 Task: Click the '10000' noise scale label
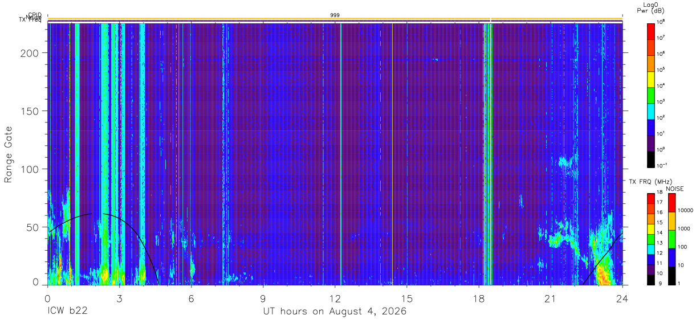[685, 210]
